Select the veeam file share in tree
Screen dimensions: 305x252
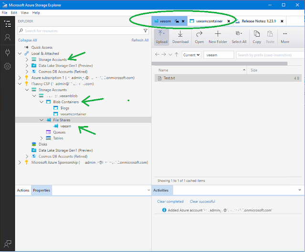(x=65, y=126)
